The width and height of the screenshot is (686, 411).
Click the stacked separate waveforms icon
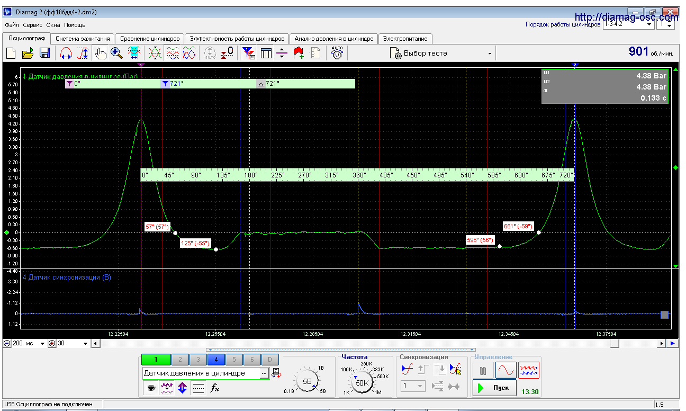coord(173,53)
